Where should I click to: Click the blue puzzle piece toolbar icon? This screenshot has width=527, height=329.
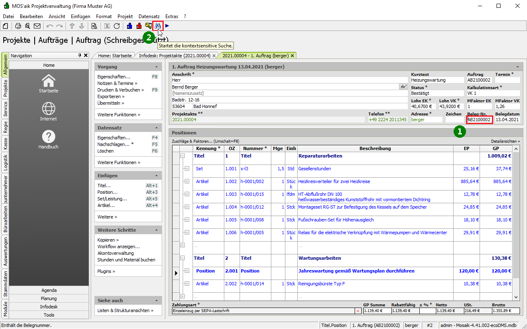click(129, 26)
